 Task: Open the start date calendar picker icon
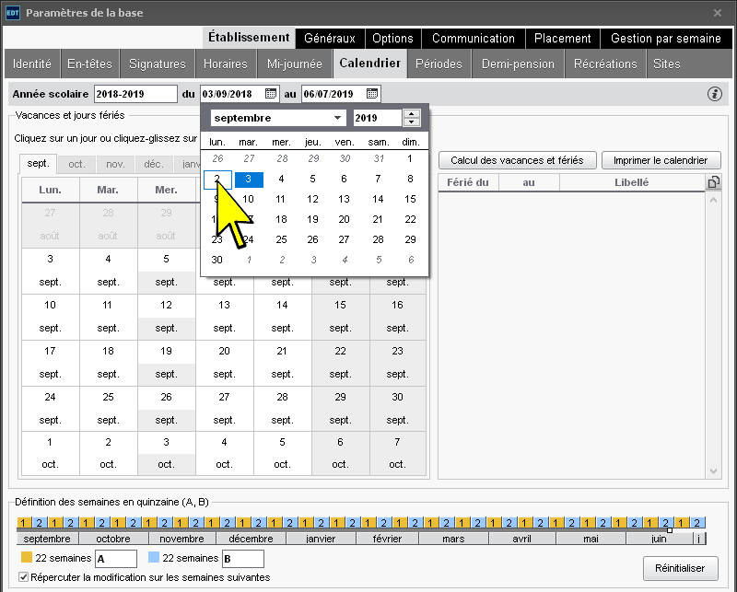pos(271,94)
